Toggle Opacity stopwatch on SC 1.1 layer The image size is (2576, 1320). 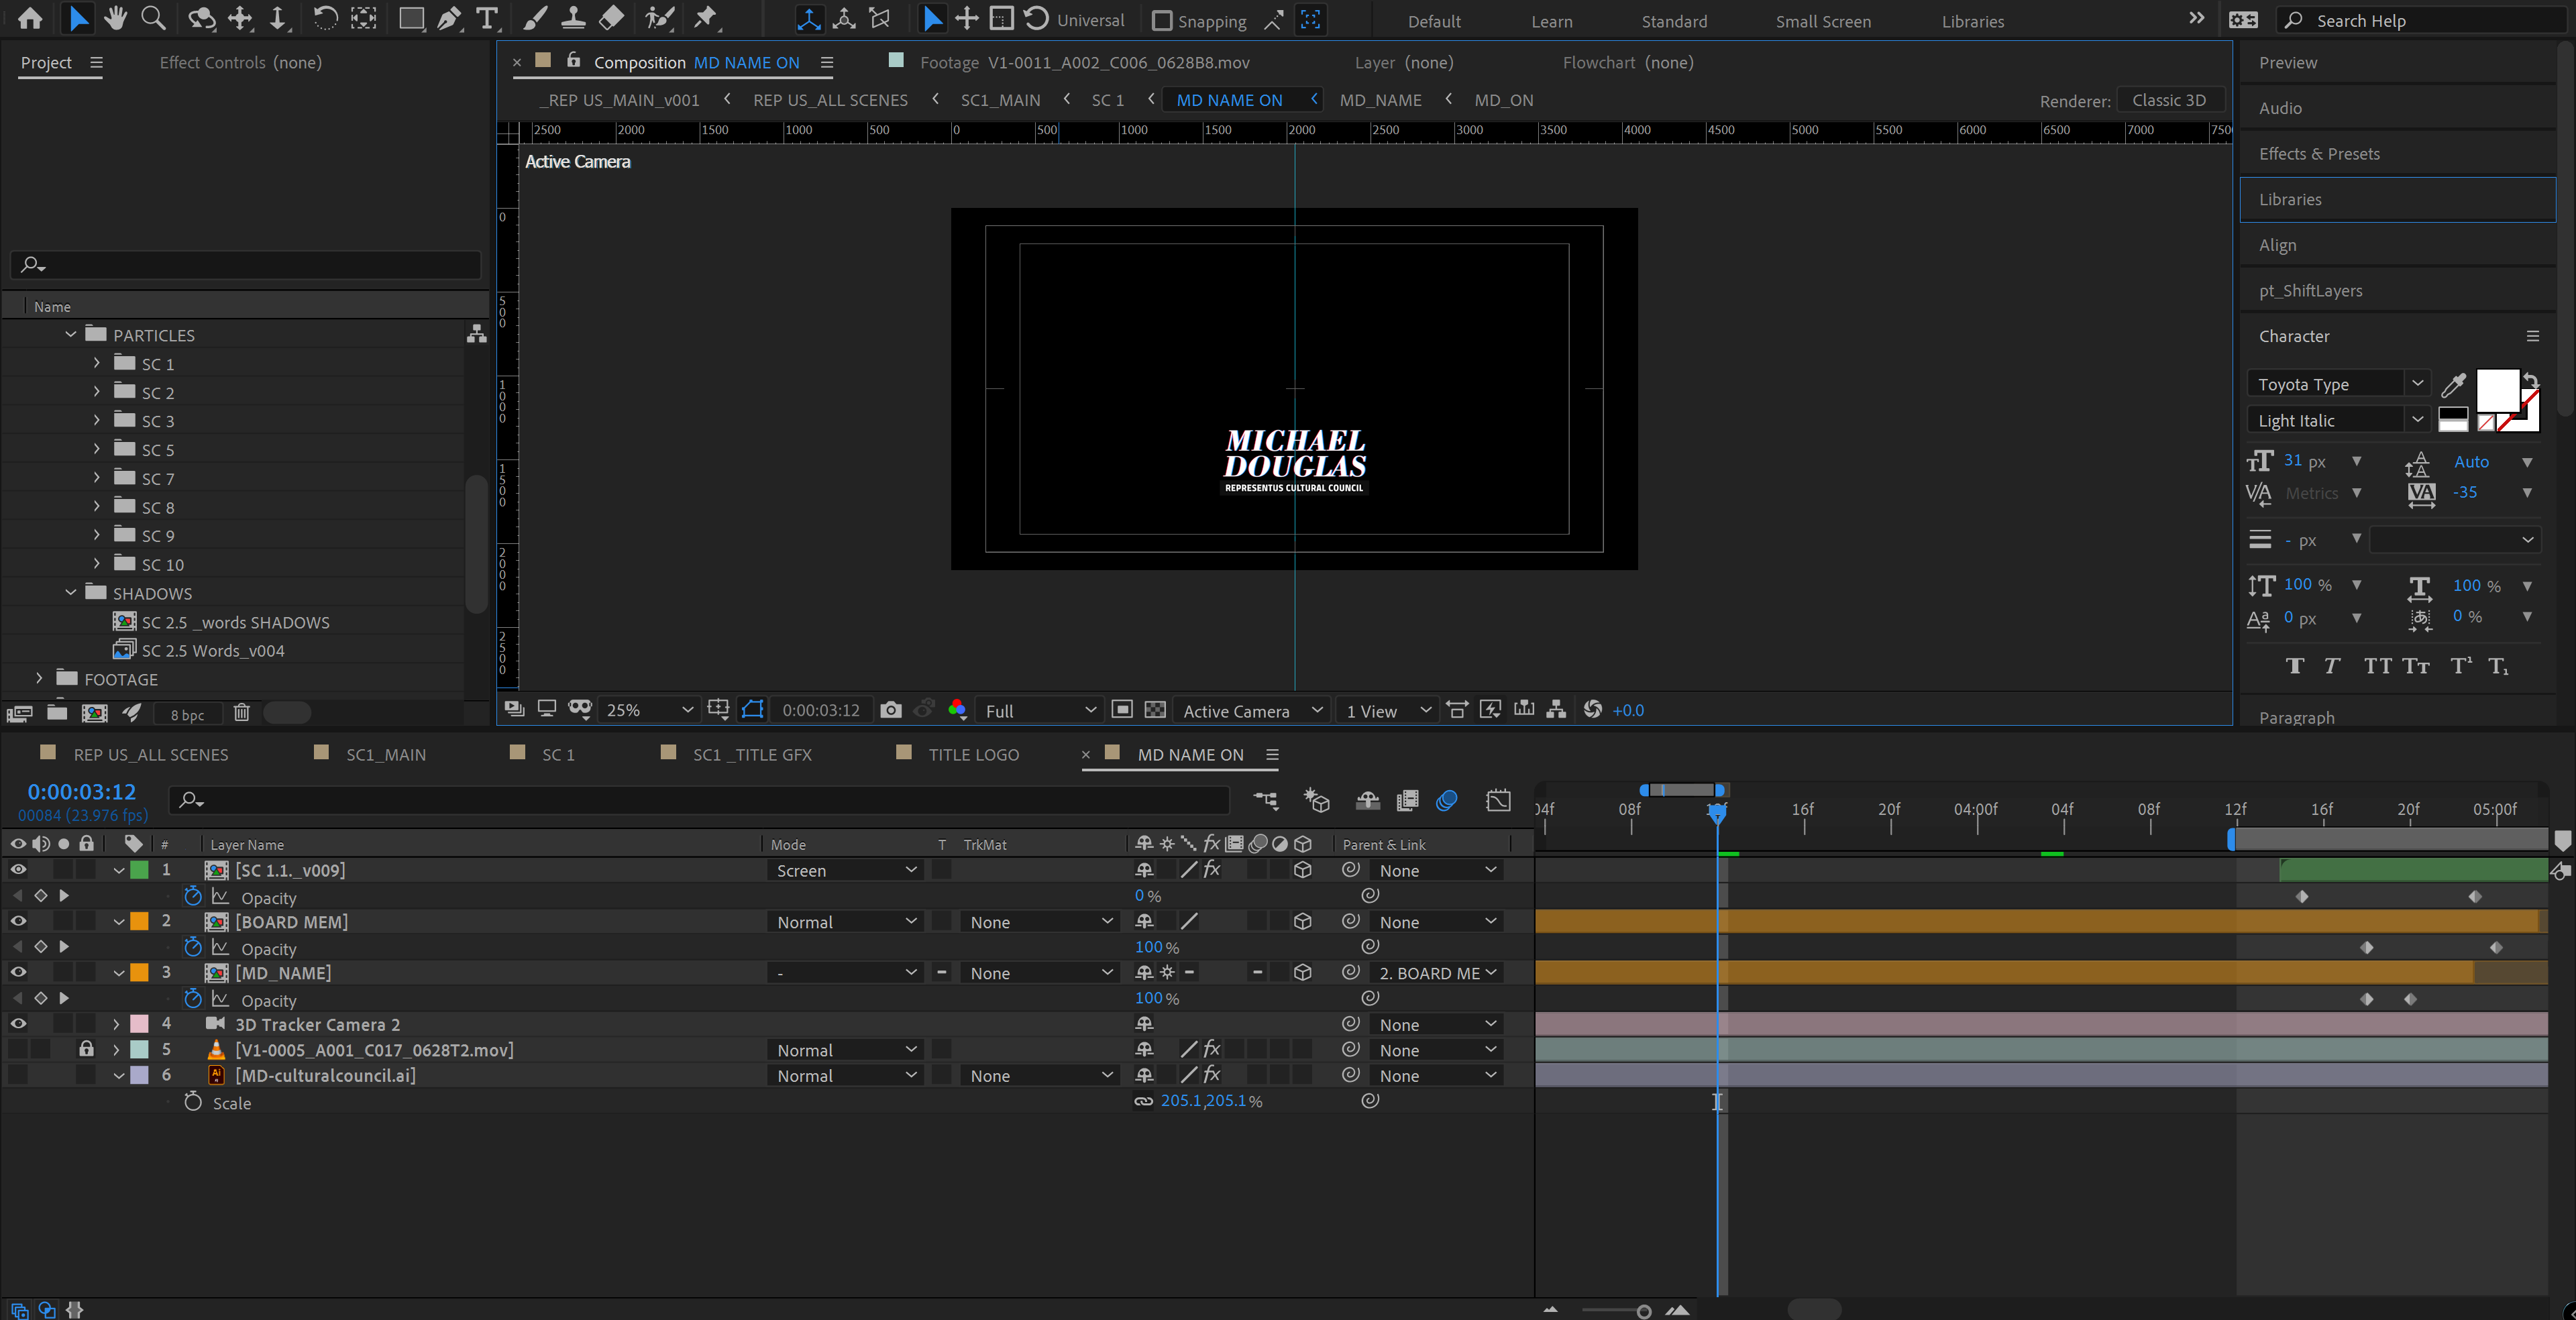point(193,897)
